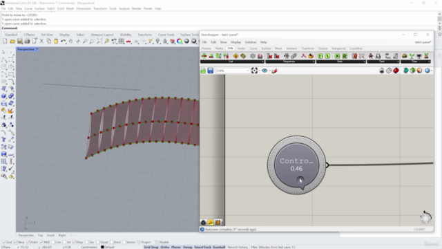This screenshot has width=442, height=249.
Task: Open the Display menu in Grasshopper
Action: (x=236, y=42)
